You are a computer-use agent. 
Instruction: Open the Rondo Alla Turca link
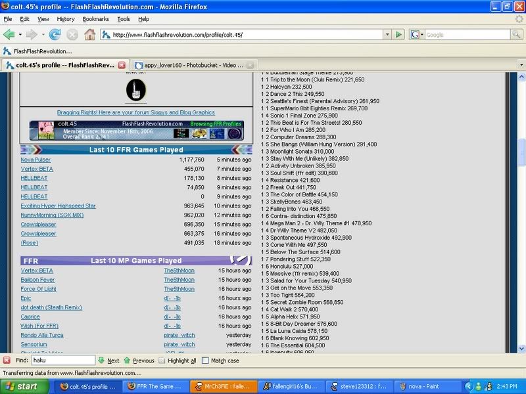point(42,335)
